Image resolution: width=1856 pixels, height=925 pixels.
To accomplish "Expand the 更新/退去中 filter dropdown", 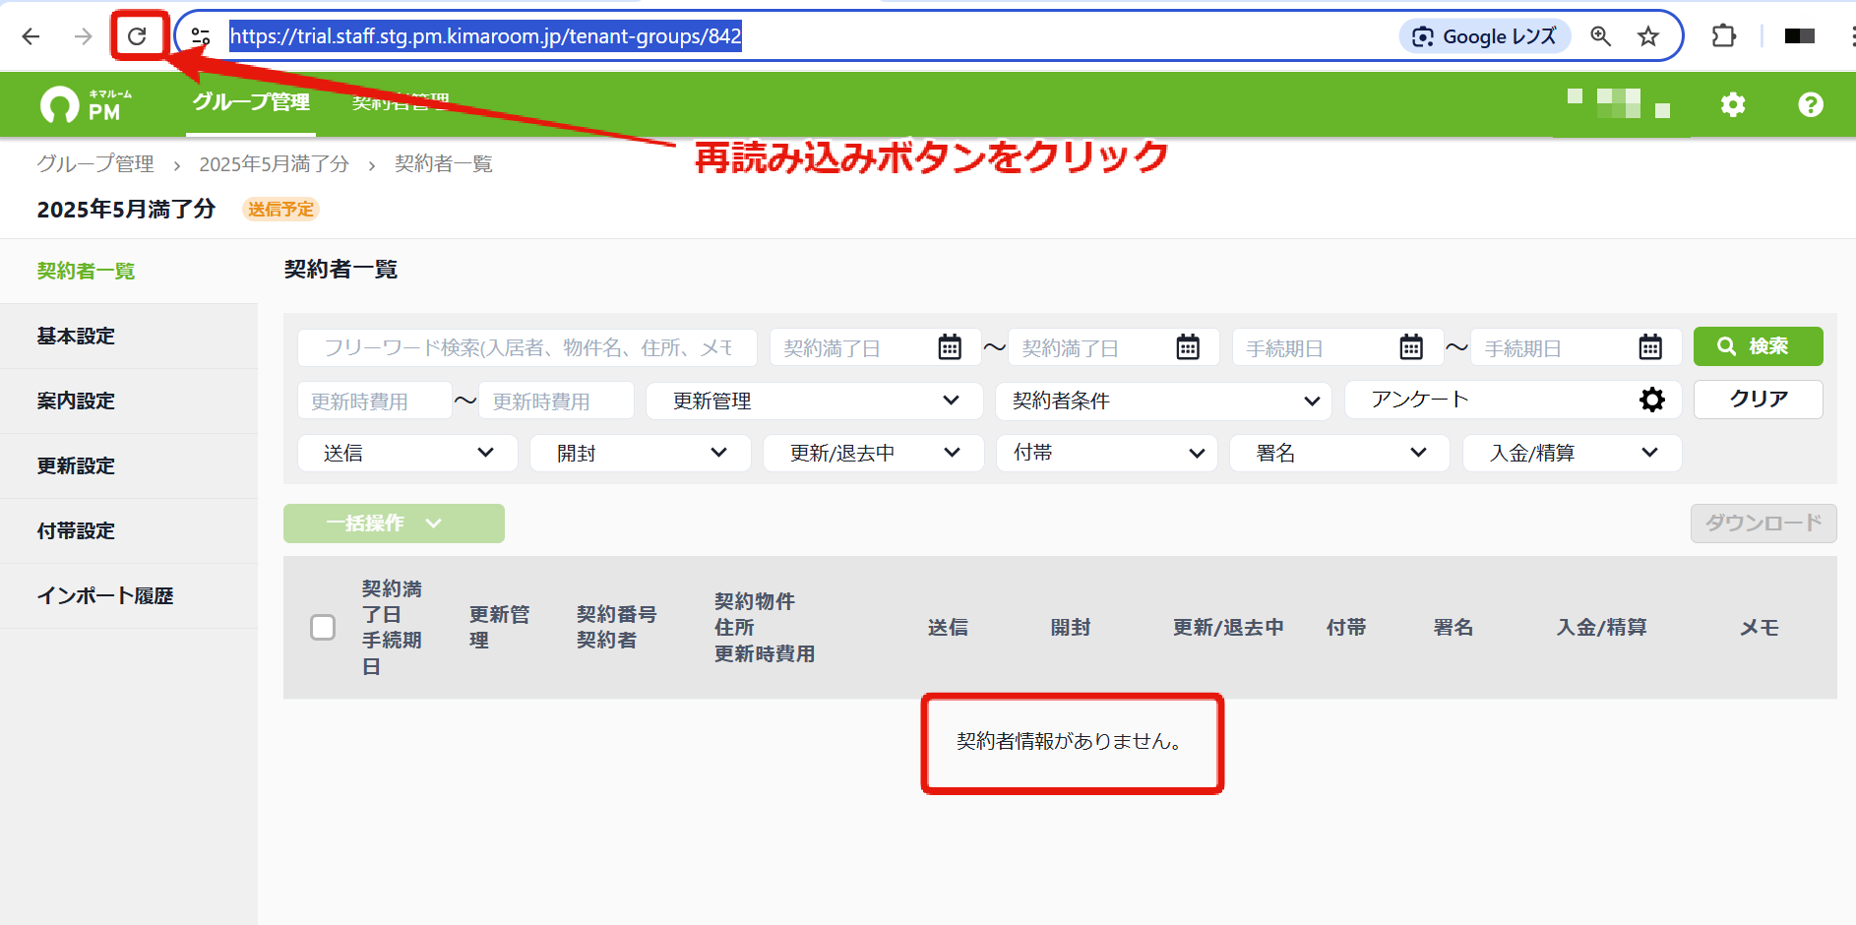I will 874,453.
